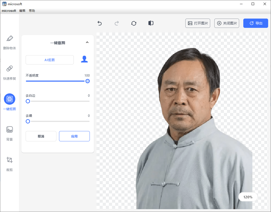Export the image via 导出

point(255,23)
